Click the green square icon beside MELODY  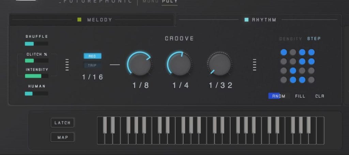[79, 20]
